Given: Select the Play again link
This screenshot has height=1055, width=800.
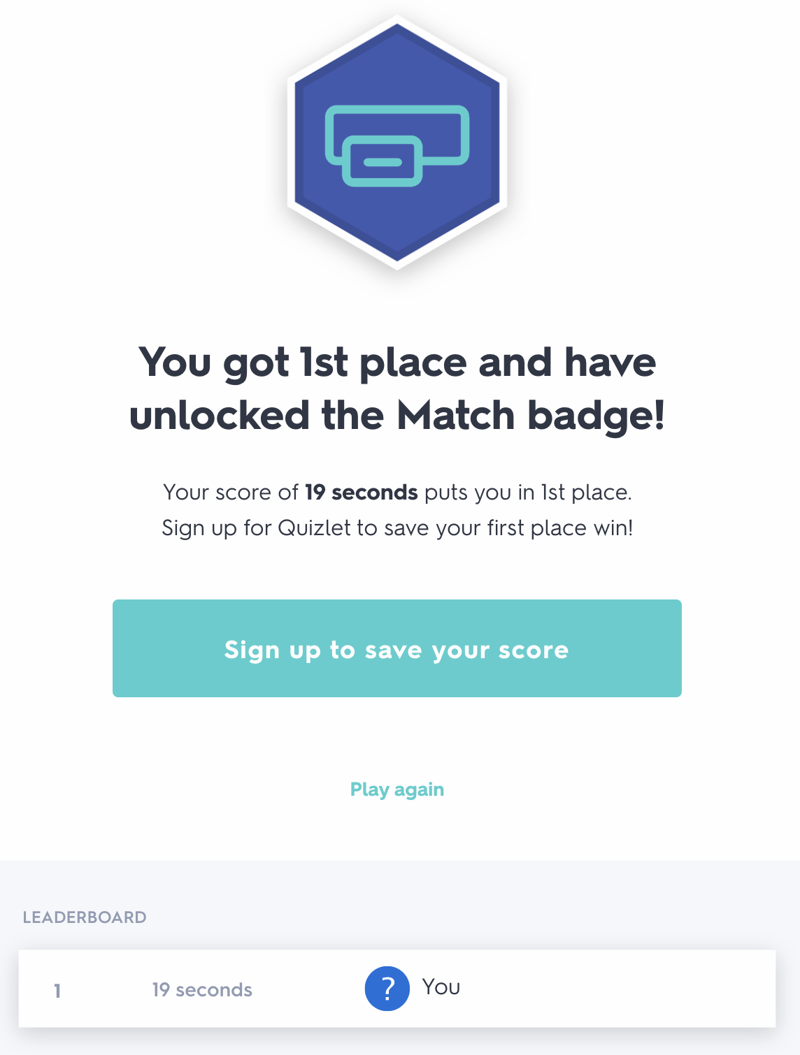Looking at the screenshot, I should click(x=397, y=790).
